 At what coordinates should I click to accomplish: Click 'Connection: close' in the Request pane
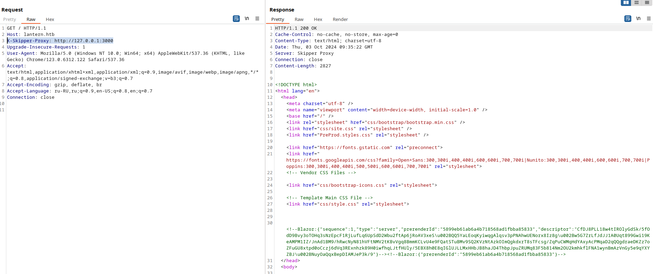[x=31, y=97]
